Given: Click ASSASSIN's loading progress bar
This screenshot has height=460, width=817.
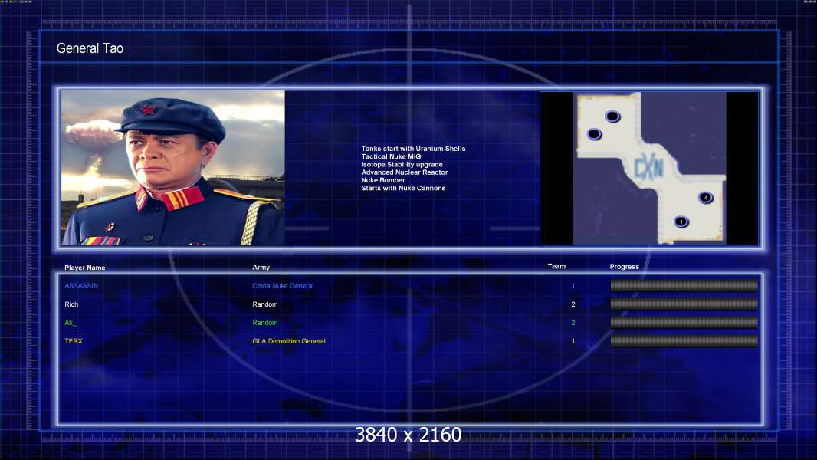Looking at the screenshot, I should pyautogui.click(x=684, y=285).
